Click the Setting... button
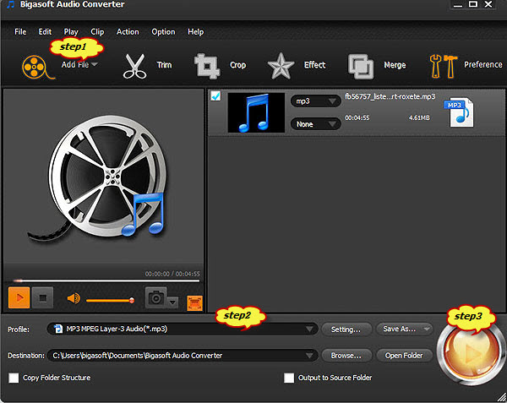 tap(346, 329)
